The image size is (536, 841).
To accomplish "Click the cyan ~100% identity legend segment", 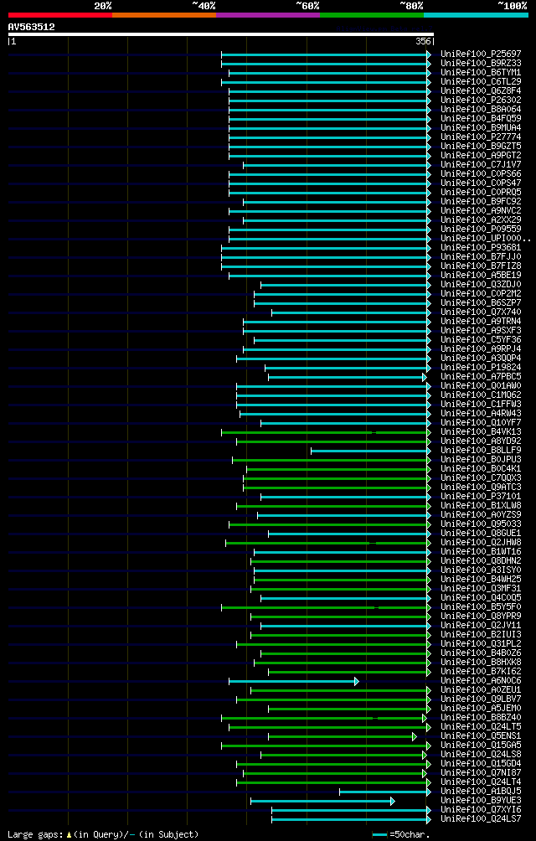I will (476, 15).
